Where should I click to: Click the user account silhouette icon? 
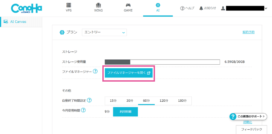tap(223, 8)
